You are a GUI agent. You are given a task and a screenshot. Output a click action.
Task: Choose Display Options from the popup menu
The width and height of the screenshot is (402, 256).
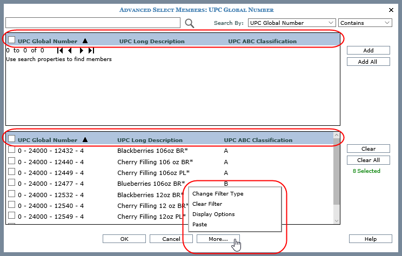pos(213,214)
